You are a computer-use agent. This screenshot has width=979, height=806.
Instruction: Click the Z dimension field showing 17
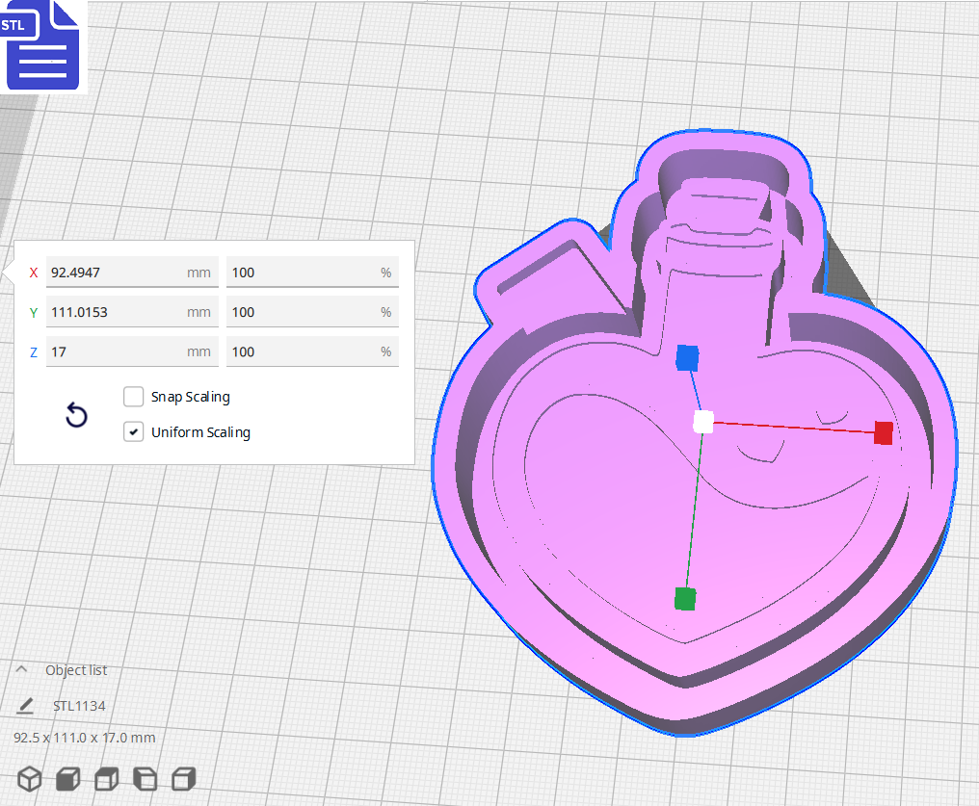tap(132, 351)
